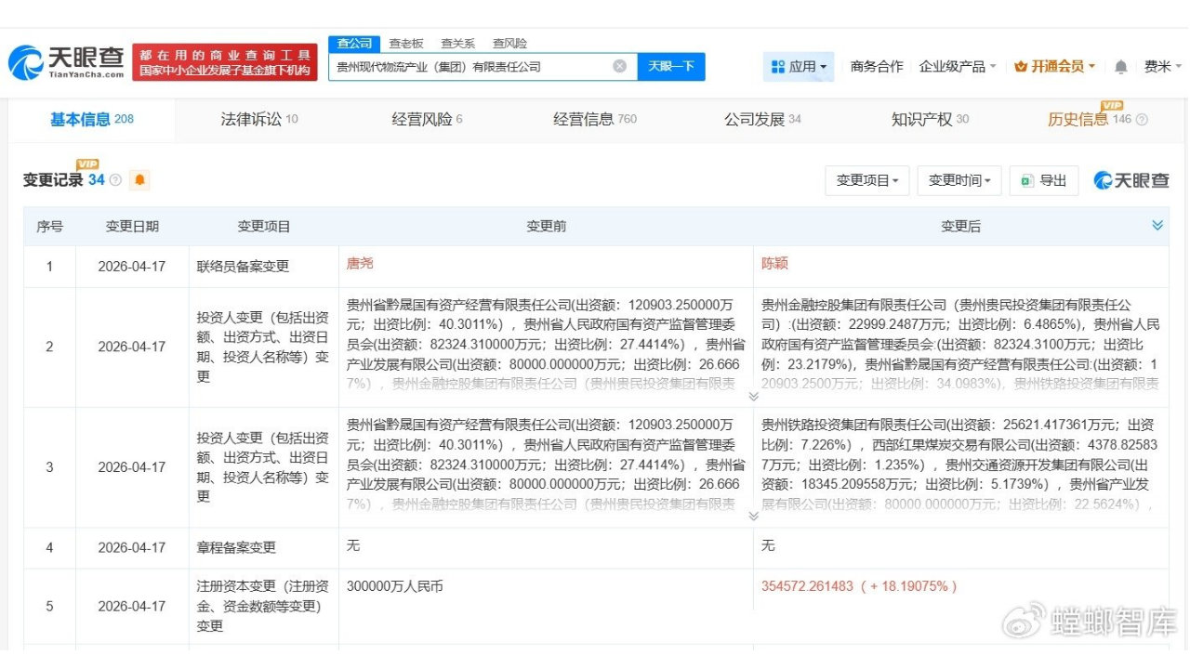
Task: Click the help icon next to 变更记录 34
Action: [115, 180]
